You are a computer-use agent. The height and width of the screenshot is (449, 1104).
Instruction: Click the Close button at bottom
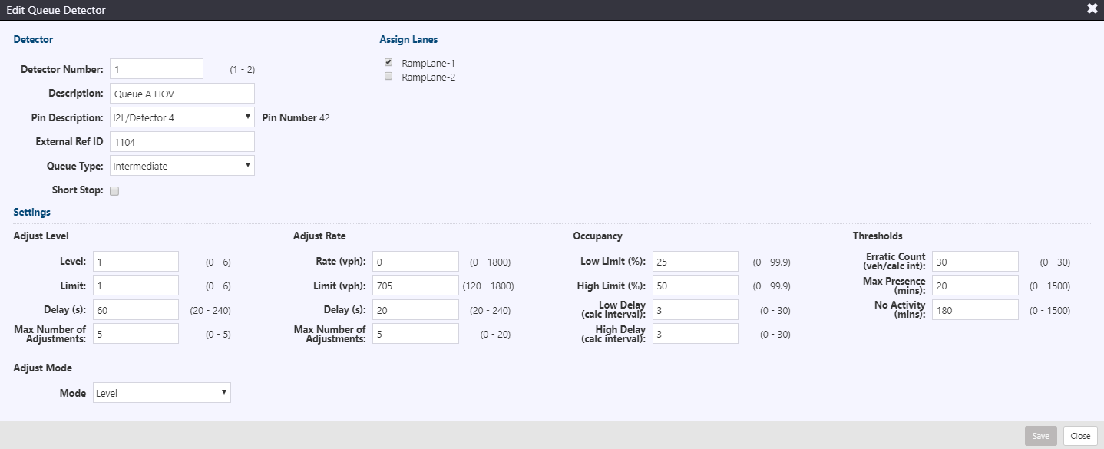[1080, 436]
